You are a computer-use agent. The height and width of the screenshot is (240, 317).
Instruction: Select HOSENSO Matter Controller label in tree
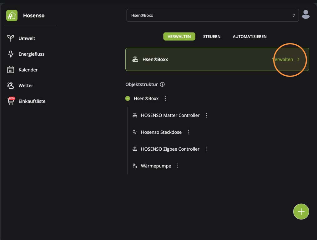pos(170,115)
